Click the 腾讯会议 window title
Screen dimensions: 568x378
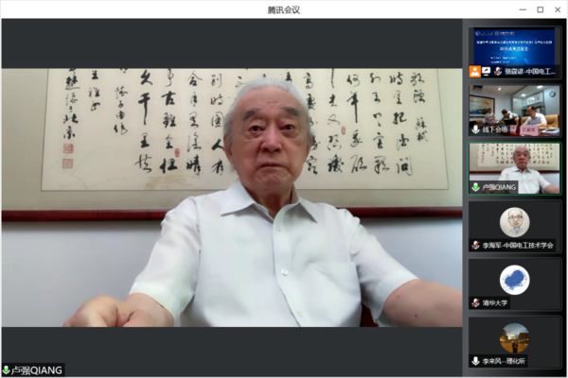pos(284,9)
